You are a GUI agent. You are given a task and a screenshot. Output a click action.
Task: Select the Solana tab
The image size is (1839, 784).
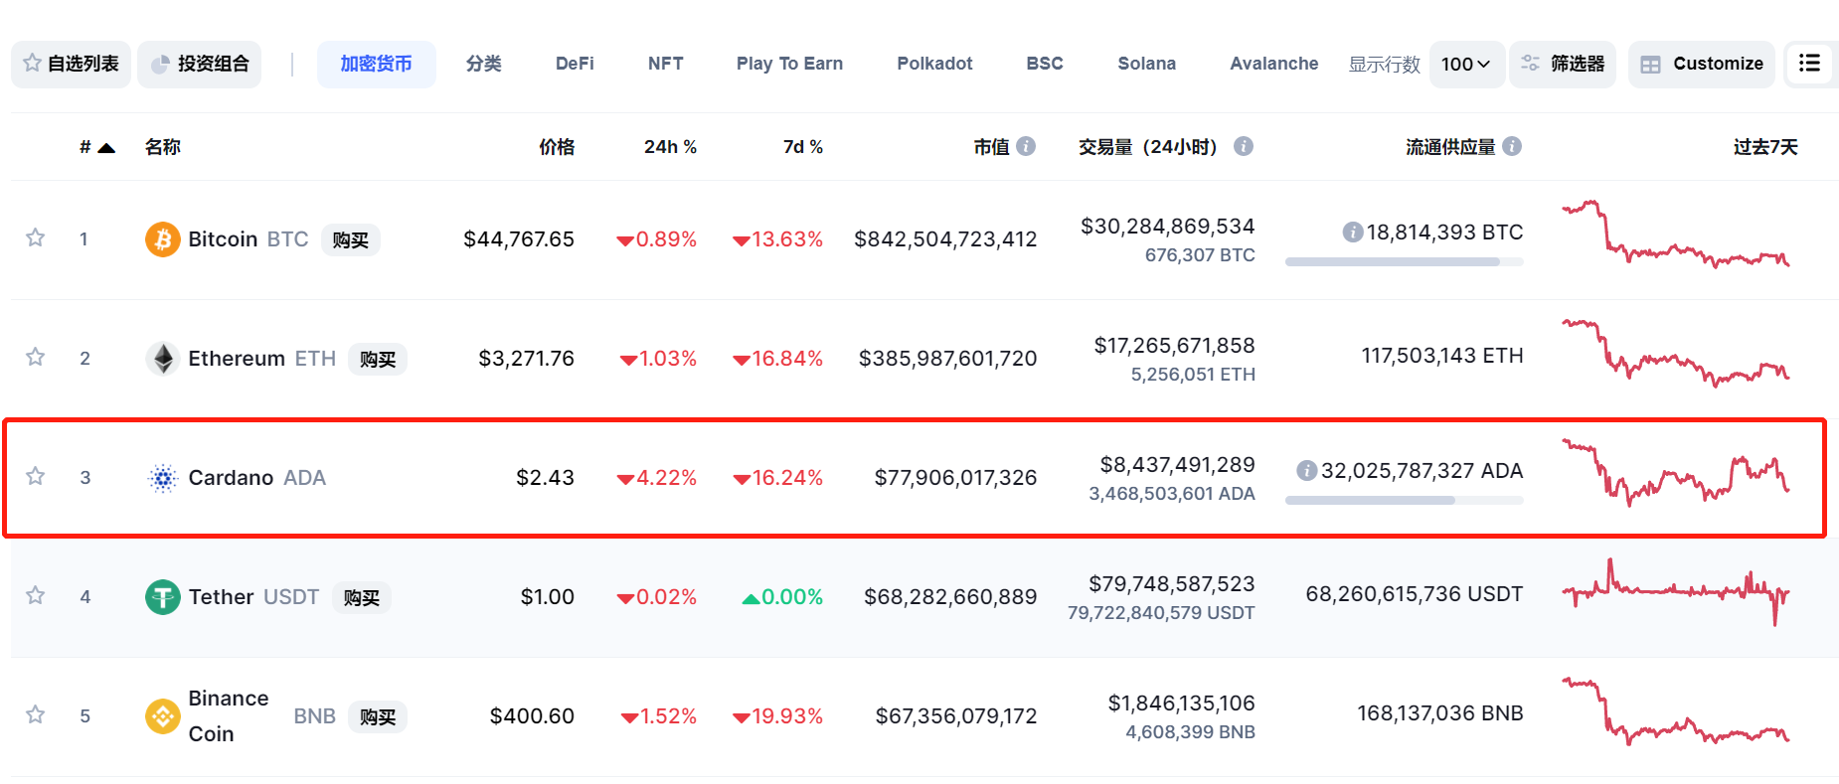click(1146, 65)
